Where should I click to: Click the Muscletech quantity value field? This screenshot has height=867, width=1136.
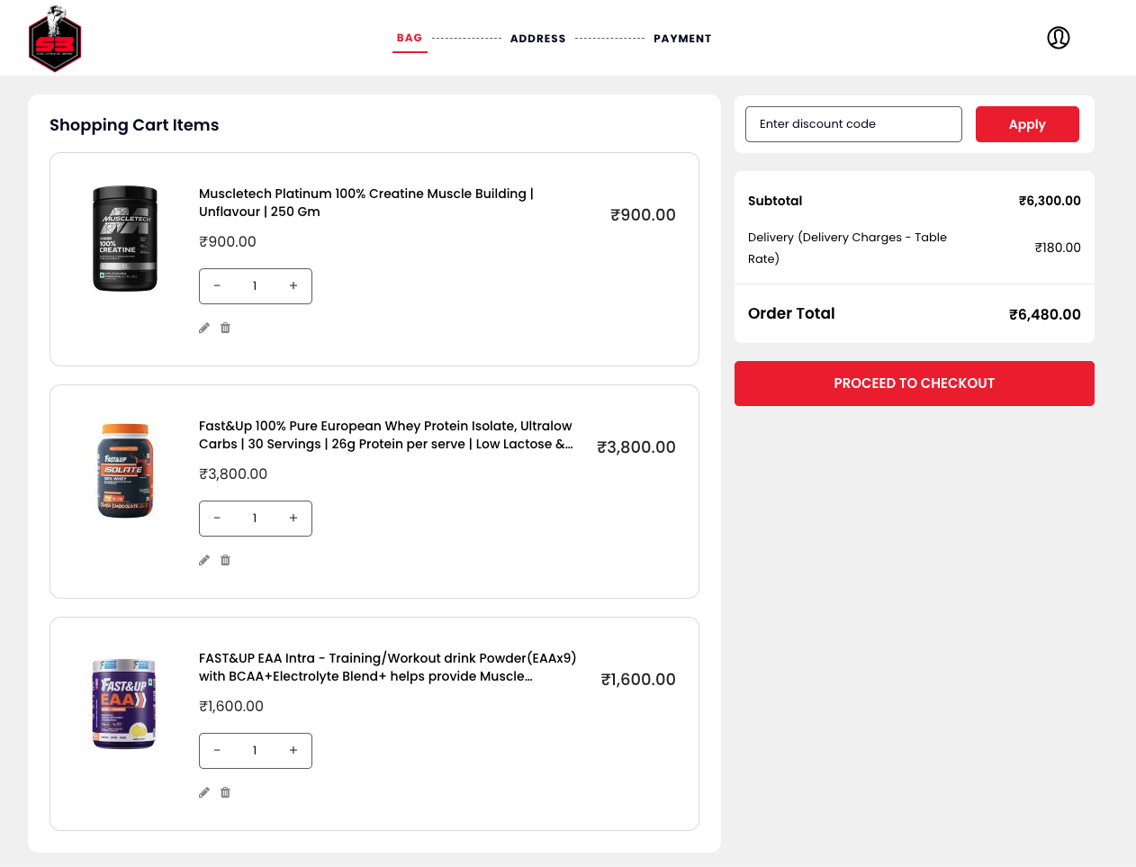click(x=255, y=286)
